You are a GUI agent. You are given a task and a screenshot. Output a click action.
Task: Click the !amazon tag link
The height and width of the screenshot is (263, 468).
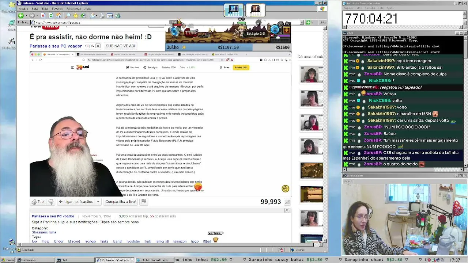[x=181, y=241]
